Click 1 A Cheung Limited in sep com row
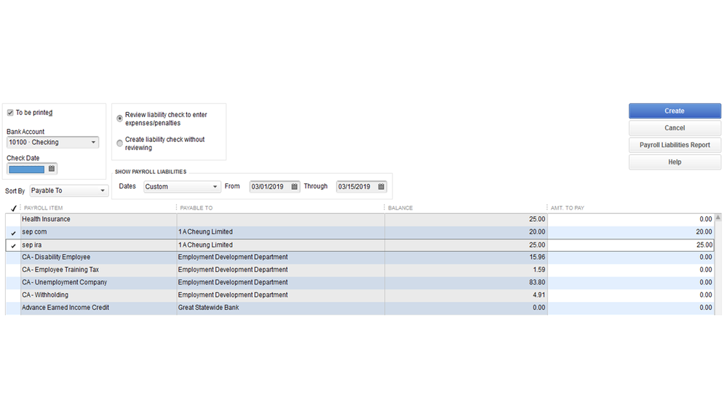The image size is (727, 409). 205,232
